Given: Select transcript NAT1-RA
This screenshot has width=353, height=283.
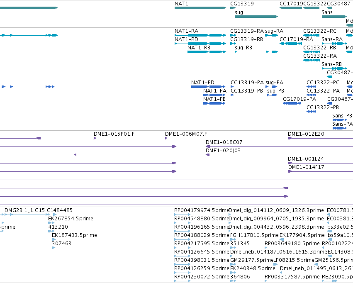Looking at the screenshot, I should click(200, 35).
